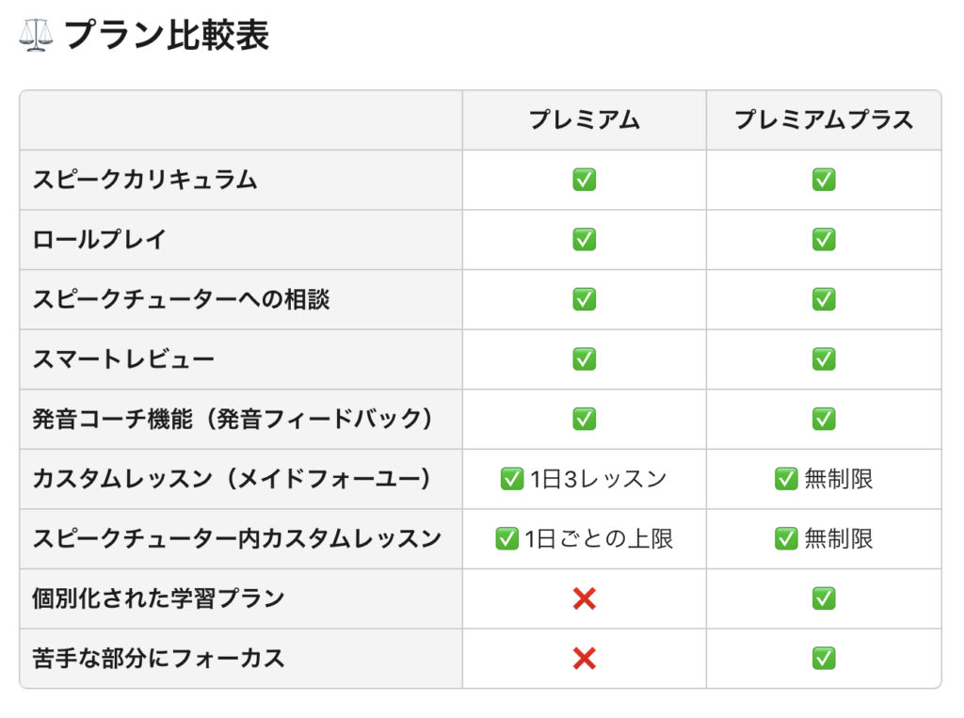Screen dimensions: 964x718
Task: Click the プレミアムプラス checkmark for ロールプレイ
Action: pyautogui.click(x=824, y=239)
